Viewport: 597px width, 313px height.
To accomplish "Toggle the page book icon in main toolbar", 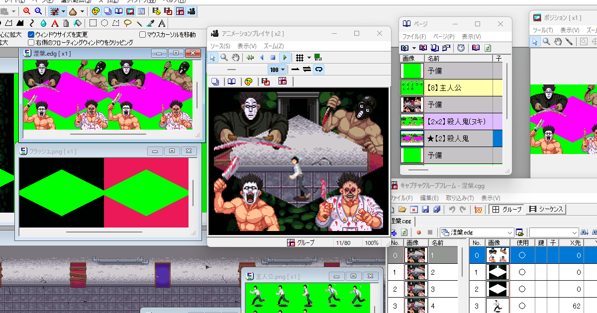I will (x=118, y=11).
